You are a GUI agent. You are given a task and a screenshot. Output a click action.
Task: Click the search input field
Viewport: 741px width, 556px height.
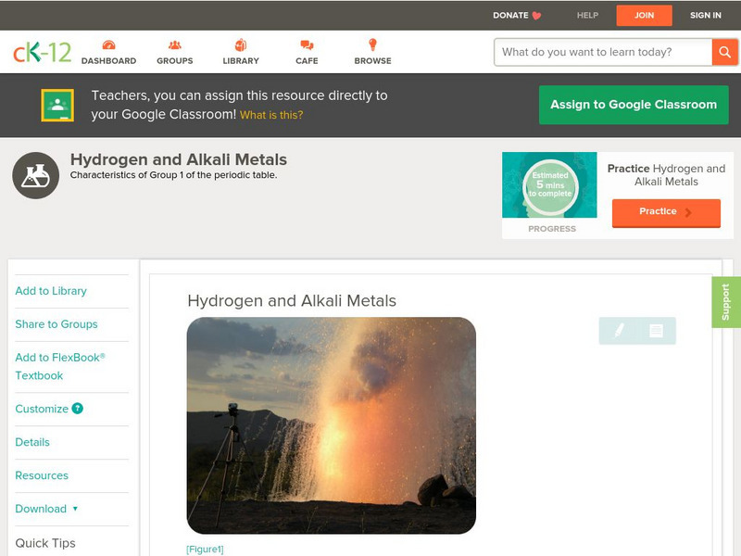[x=603, y=52]
